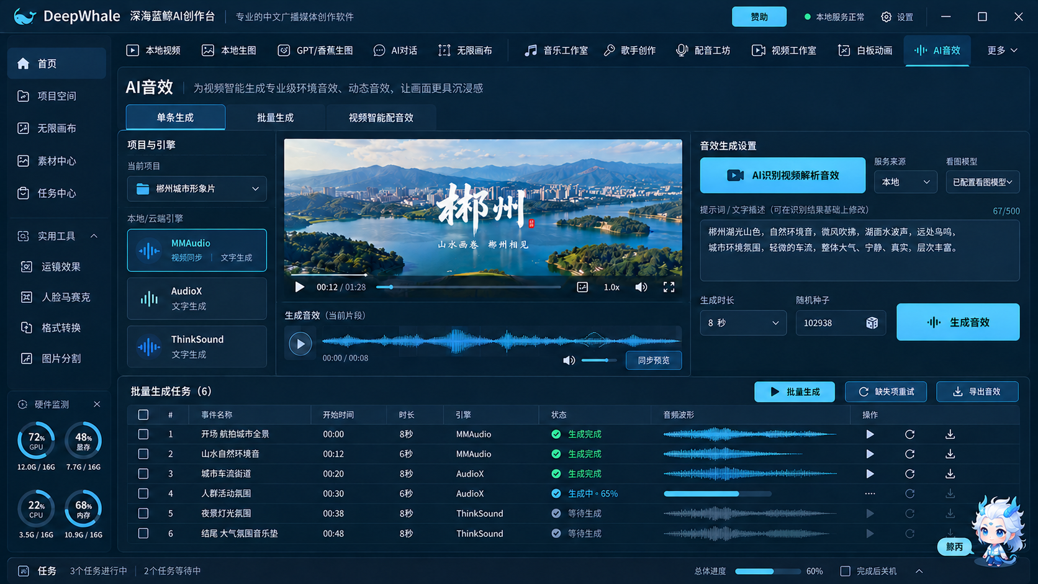
Task: Close the 硬件监测 panel
Action: click(x=97, y=405)
